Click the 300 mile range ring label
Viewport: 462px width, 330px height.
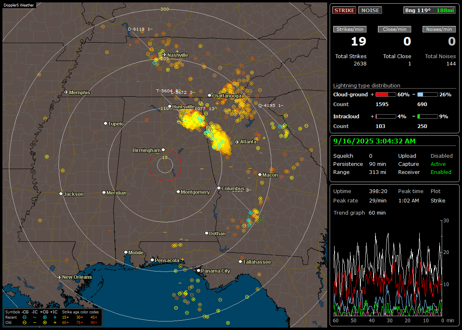pyautogui.click(x=164, y=9)
